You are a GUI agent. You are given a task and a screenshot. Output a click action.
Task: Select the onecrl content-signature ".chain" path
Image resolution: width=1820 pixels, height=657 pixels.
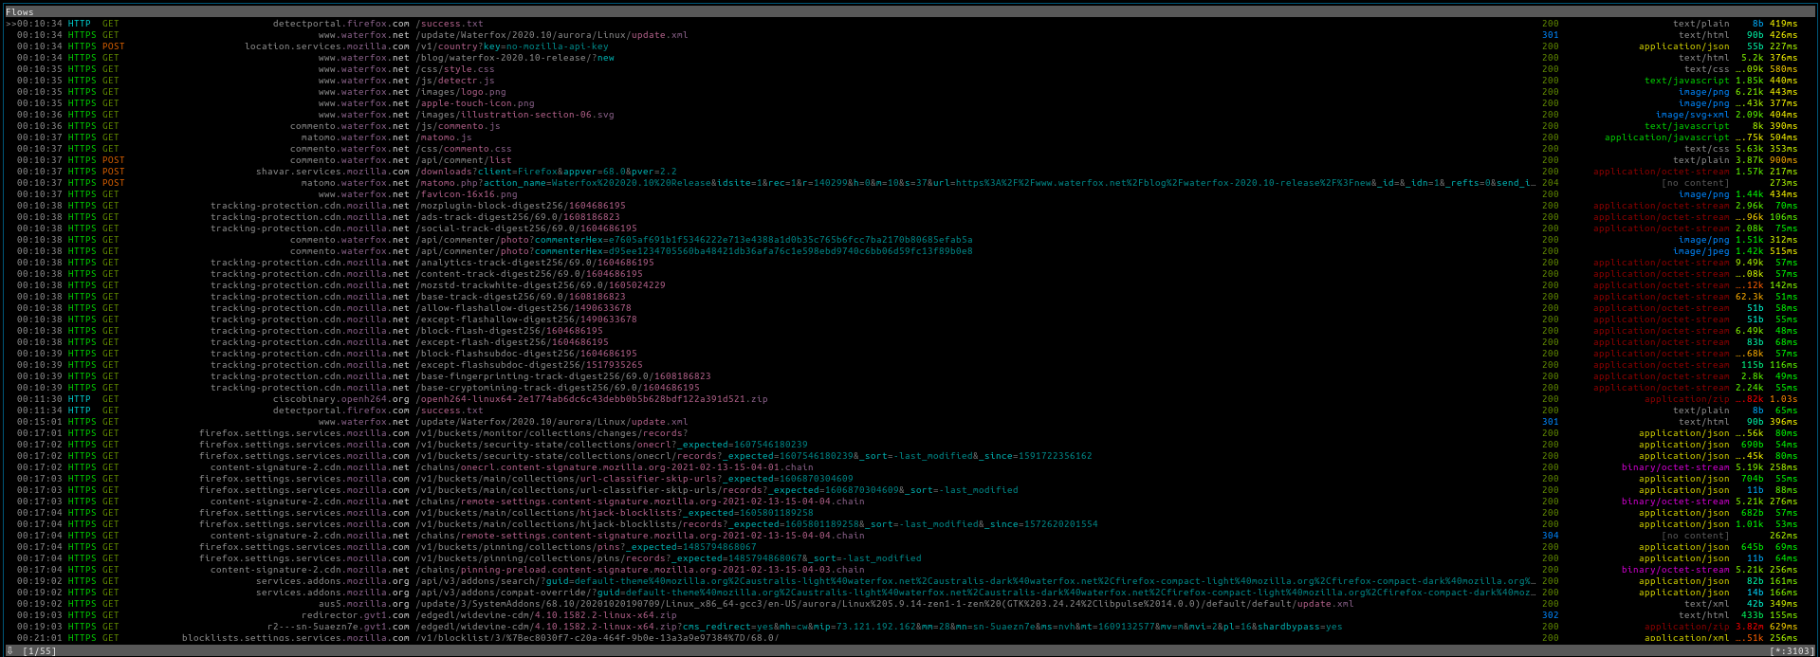(x=615, y=467)
